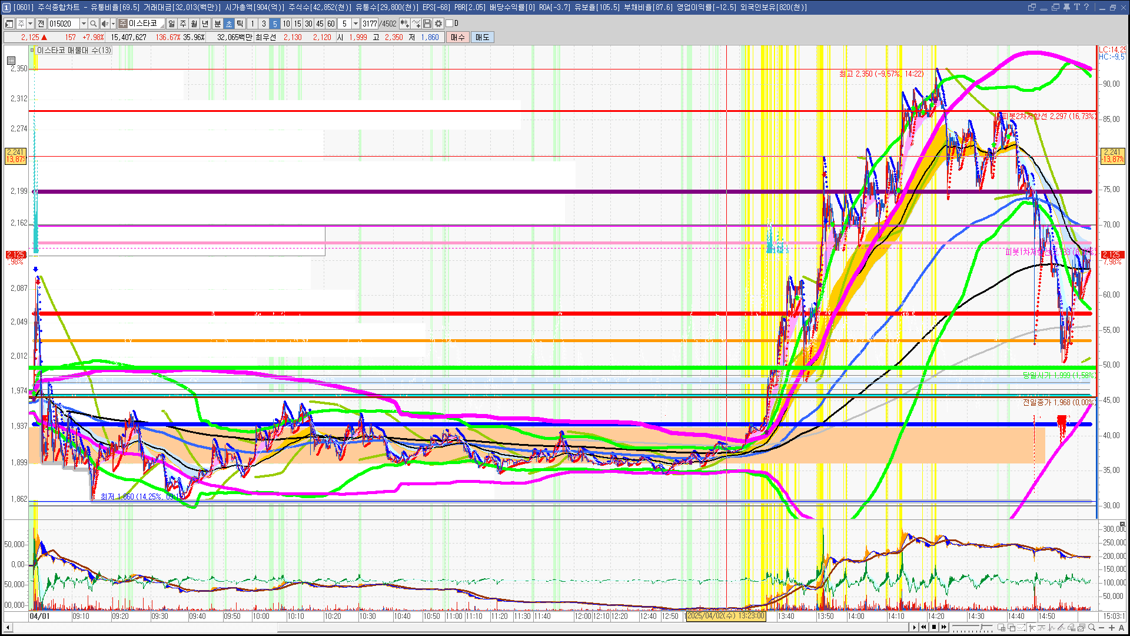This screenshot has height=636, width=1130.
Task: Click the fast-forward playback button
Action: click(x=944, y=627)
